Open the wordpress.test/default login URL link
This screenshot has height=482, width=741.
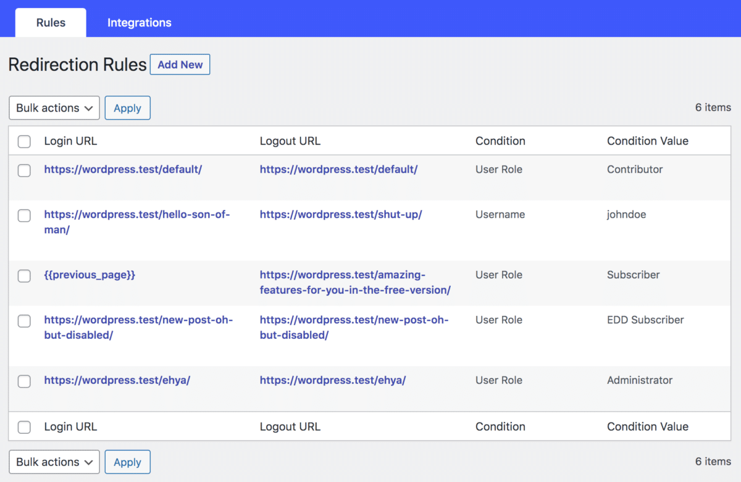[123, 169]
